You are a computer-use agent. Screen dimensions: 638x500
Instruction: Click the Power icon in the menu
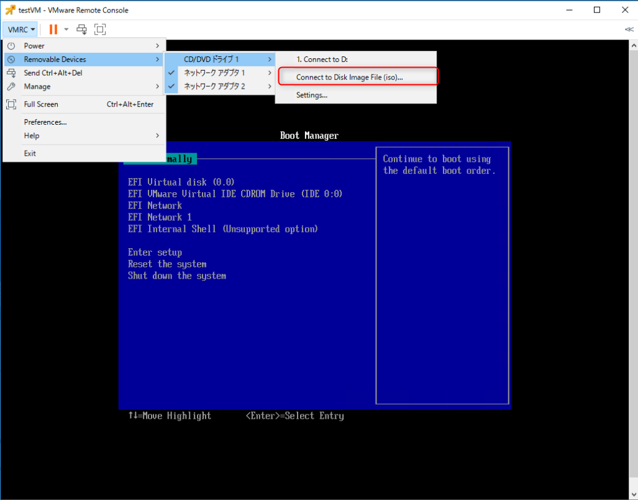tap(11, 46)
